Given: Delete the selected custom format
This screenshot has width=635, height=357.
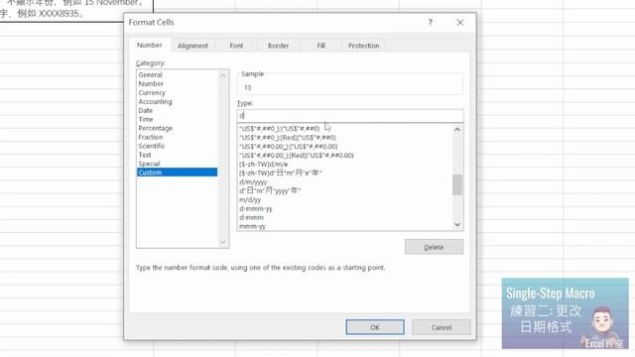Looking at the screenshot, I should (434, 247).
